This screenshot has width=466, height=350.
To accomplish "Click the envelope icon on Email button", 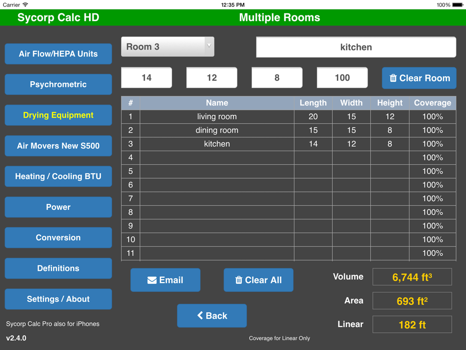I will 152,280.
